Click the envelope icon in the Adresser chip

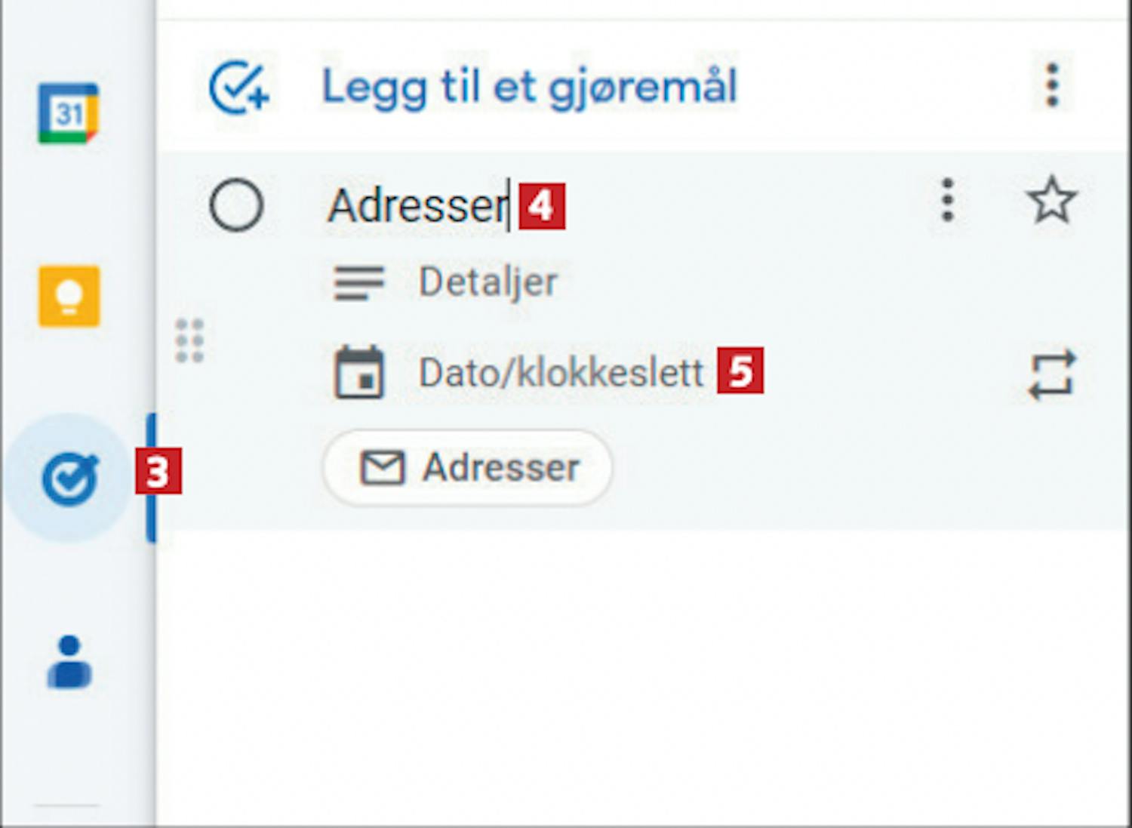[383, 468]
